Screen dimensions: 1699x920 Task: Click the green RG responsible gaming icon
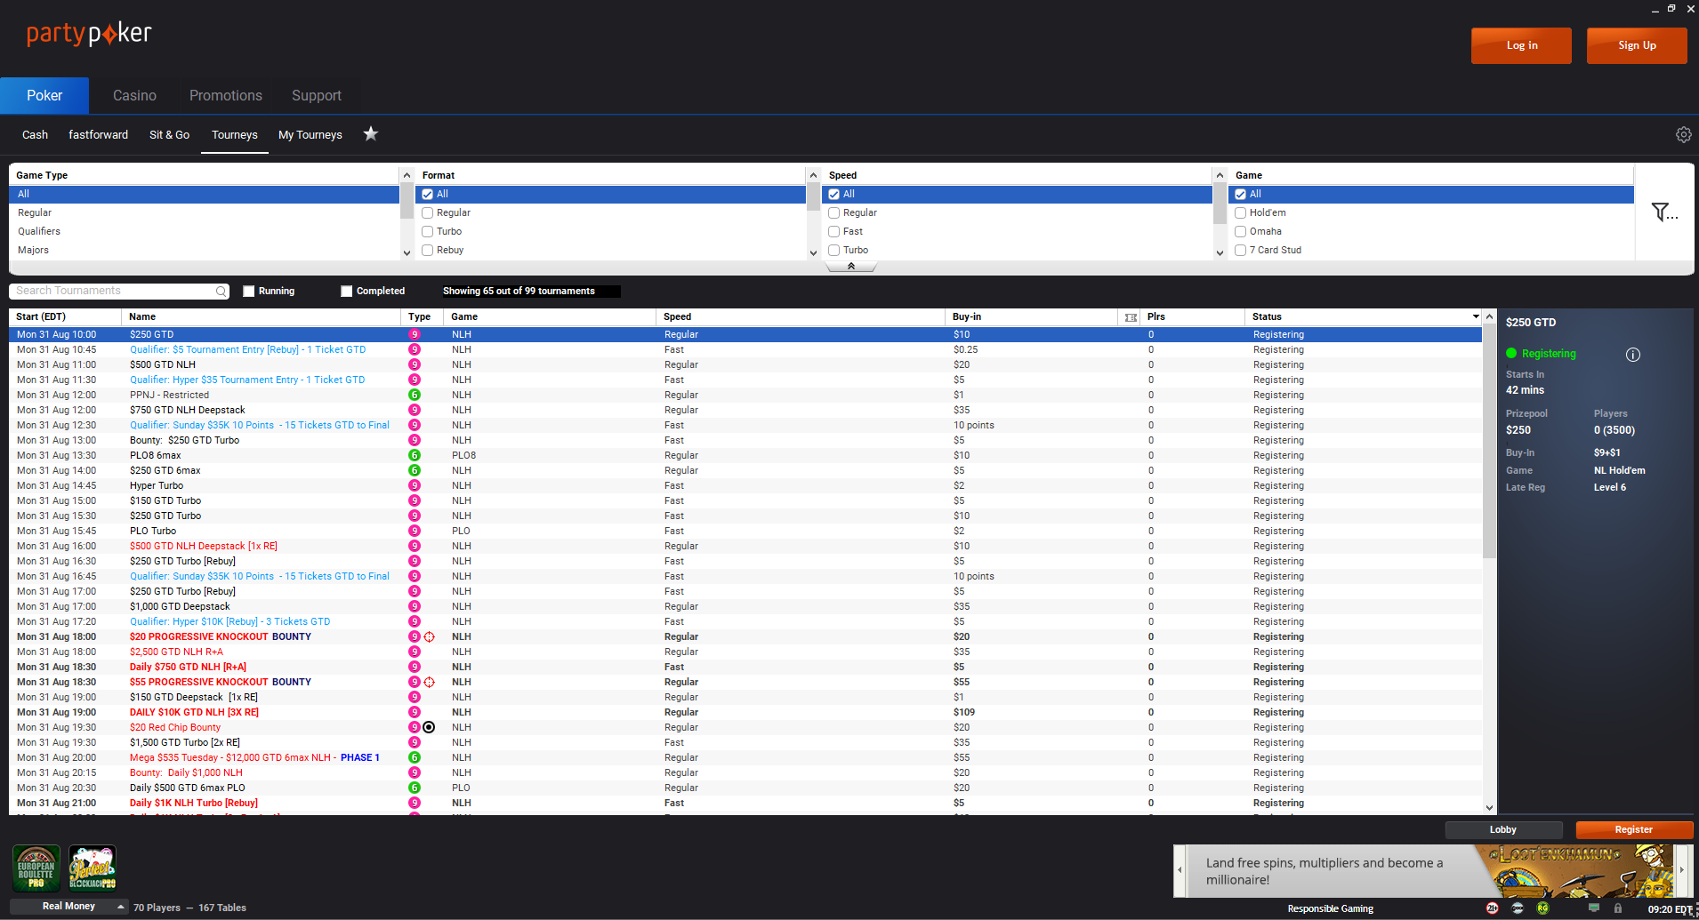click(1543, 908)
